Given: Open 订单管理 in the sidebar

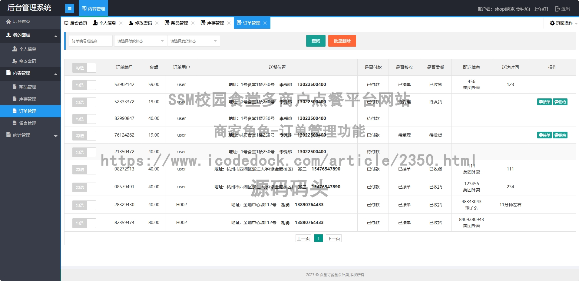Looking at the screenshot, I should 30,111.
